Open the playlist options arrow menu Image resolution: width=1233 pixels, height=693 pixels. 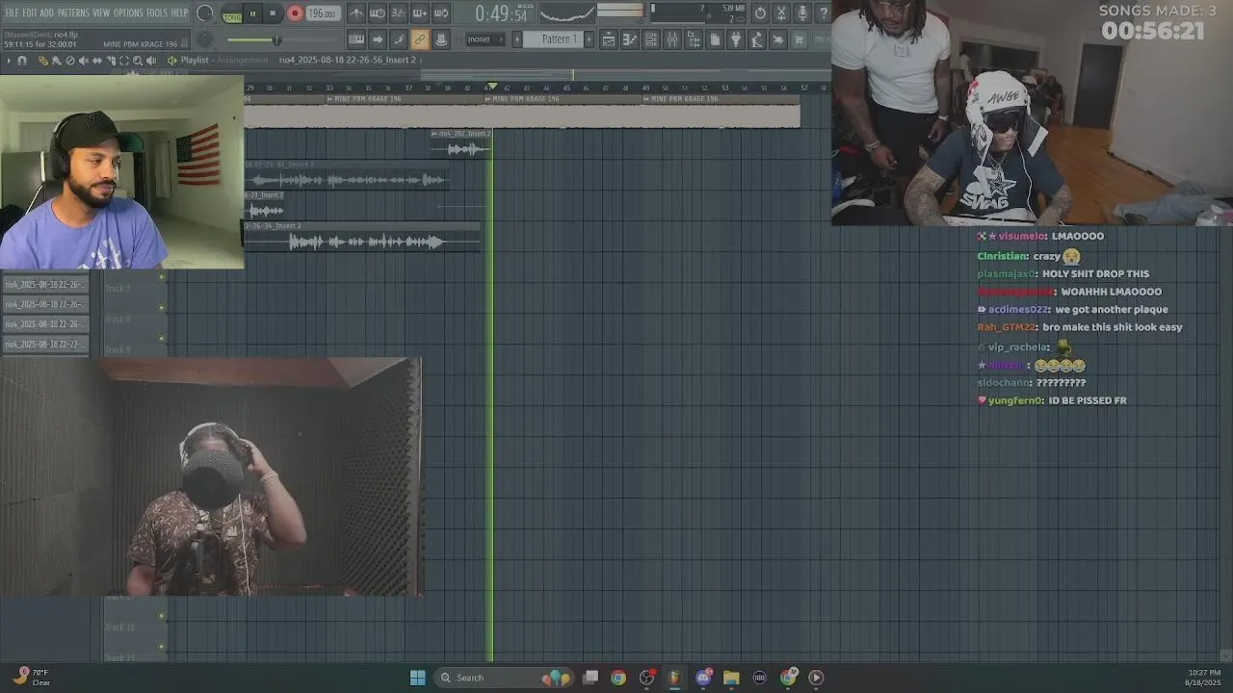coord(9,61)
